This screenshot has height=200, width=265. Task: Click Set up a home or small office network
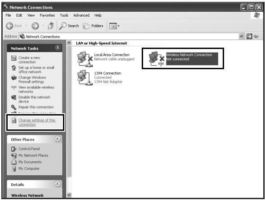coord(36,70)
